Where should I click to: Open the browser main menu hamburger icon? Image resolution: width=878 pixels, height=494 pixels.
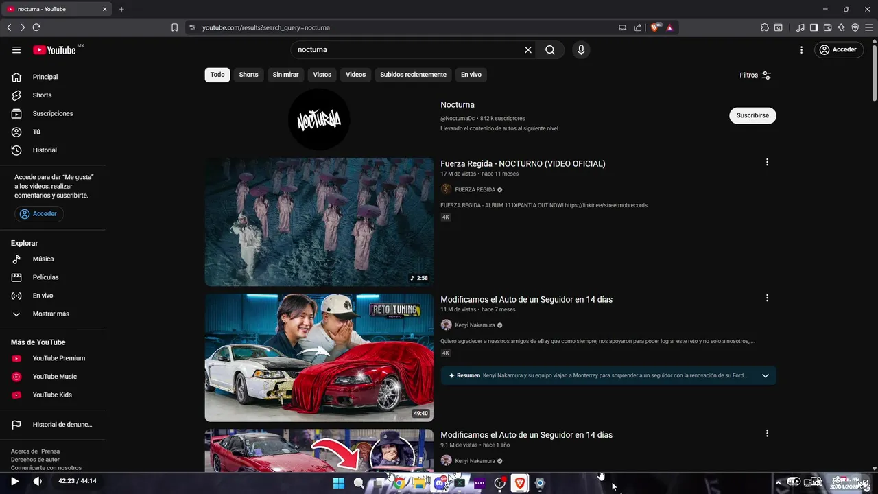pyautogui.click(x=868, y=27)
